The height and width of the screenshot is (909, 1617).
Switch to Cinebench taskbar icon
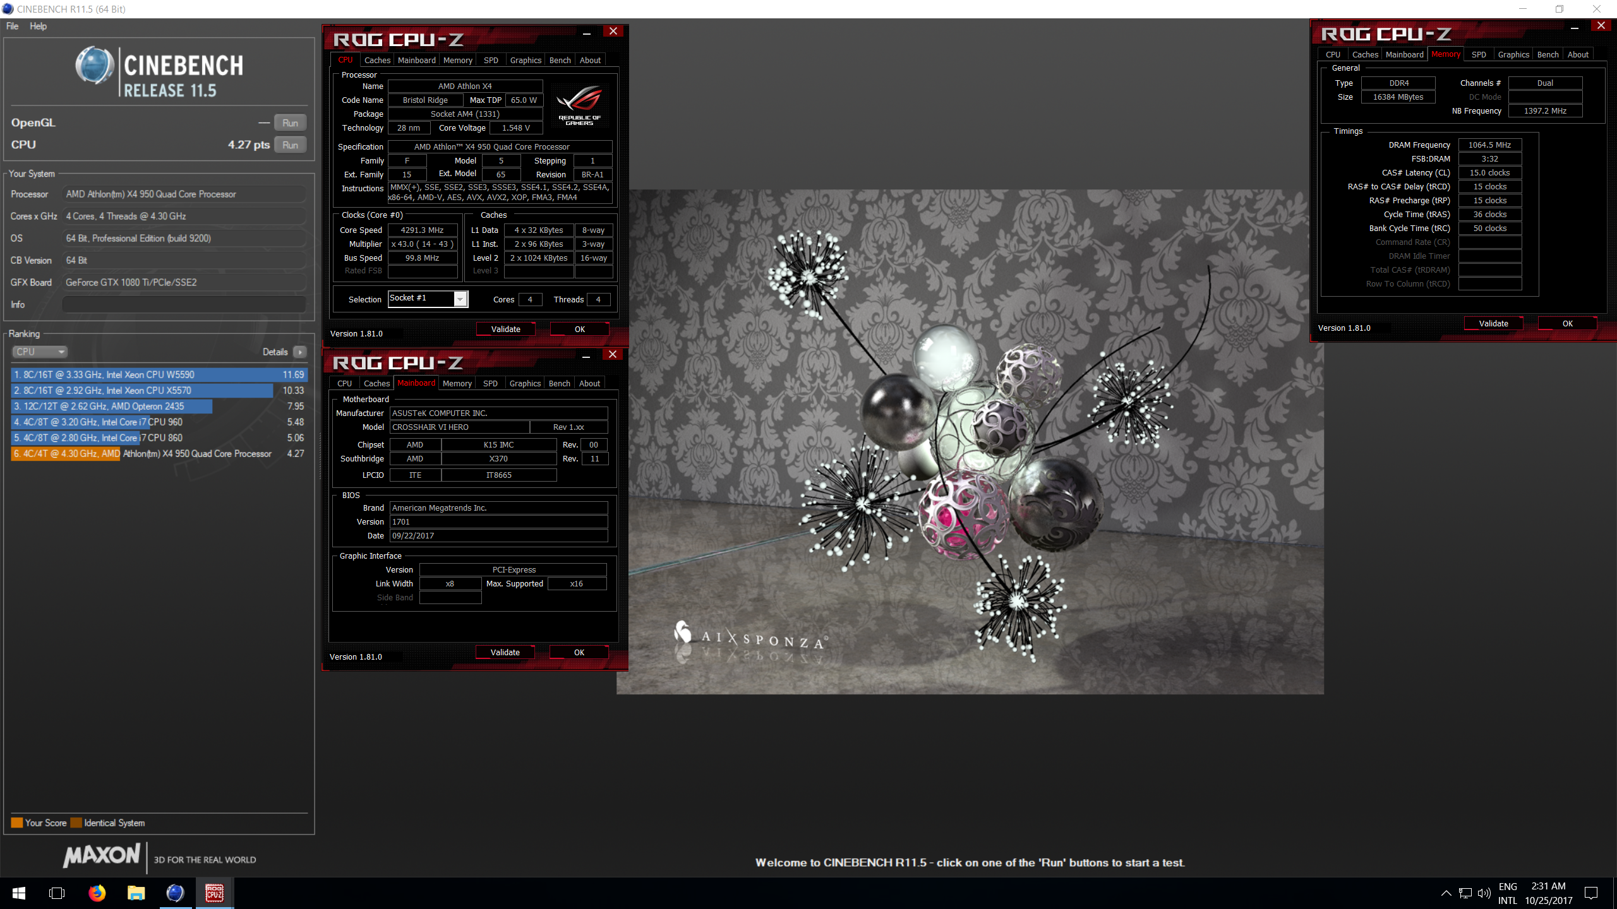click(175, 893)
